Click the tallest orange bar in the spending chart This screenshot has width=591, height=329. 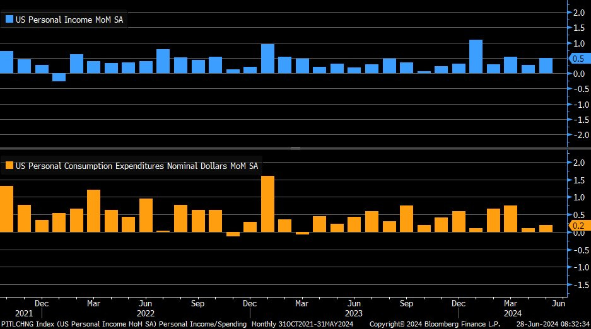click(267, 204)
